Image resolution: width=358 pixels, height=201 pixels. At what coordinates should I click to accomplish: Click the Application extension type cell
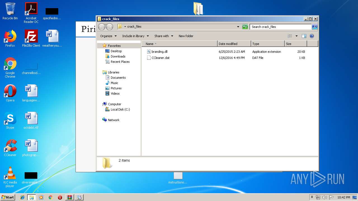coord(267,52)
